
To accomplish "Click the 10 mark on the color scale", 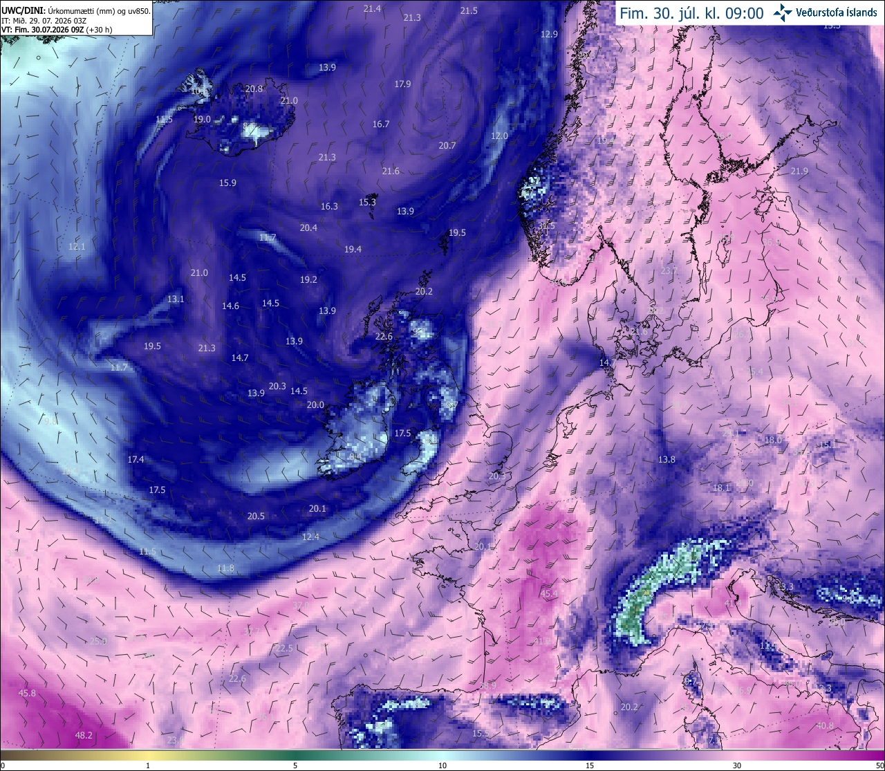I will pyautogui.click(x=442, y=765).
